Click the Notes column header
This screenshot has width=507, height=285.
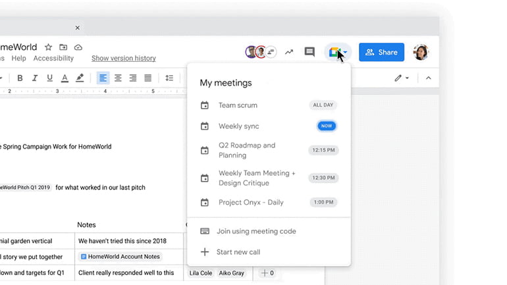coord(86,225)
